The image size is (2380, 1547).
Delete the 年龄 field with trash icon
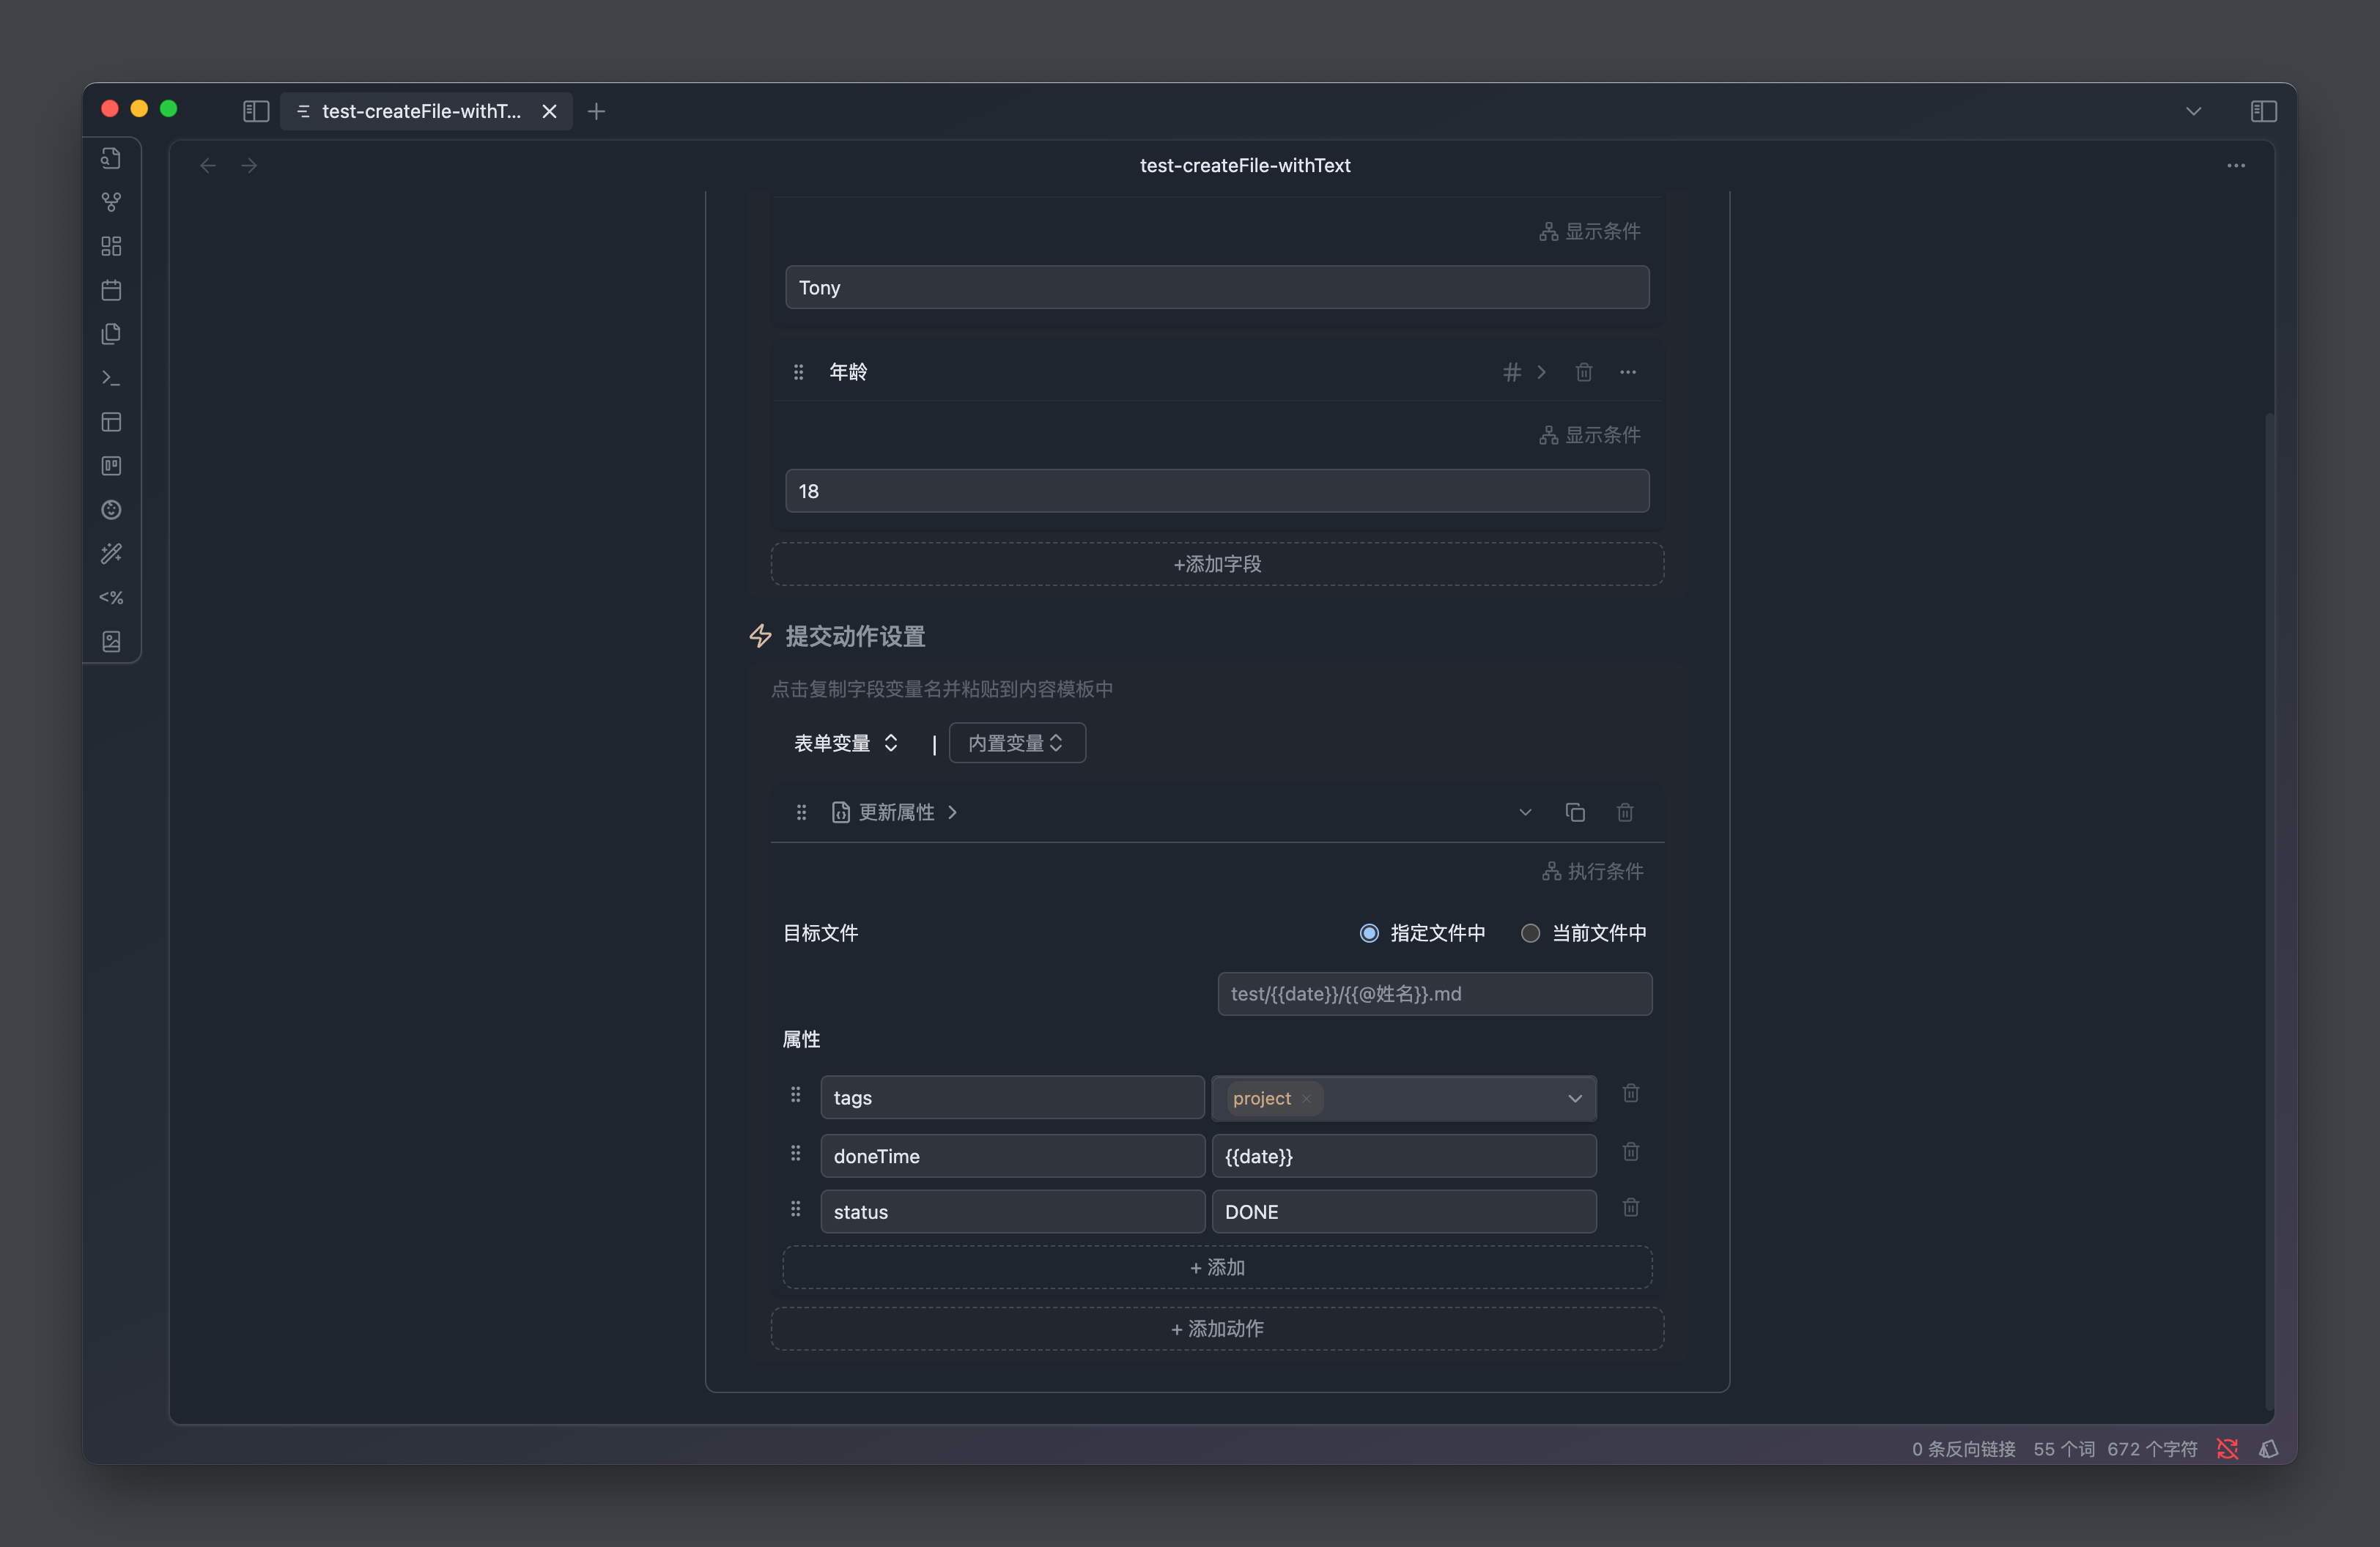(1583, 372)
